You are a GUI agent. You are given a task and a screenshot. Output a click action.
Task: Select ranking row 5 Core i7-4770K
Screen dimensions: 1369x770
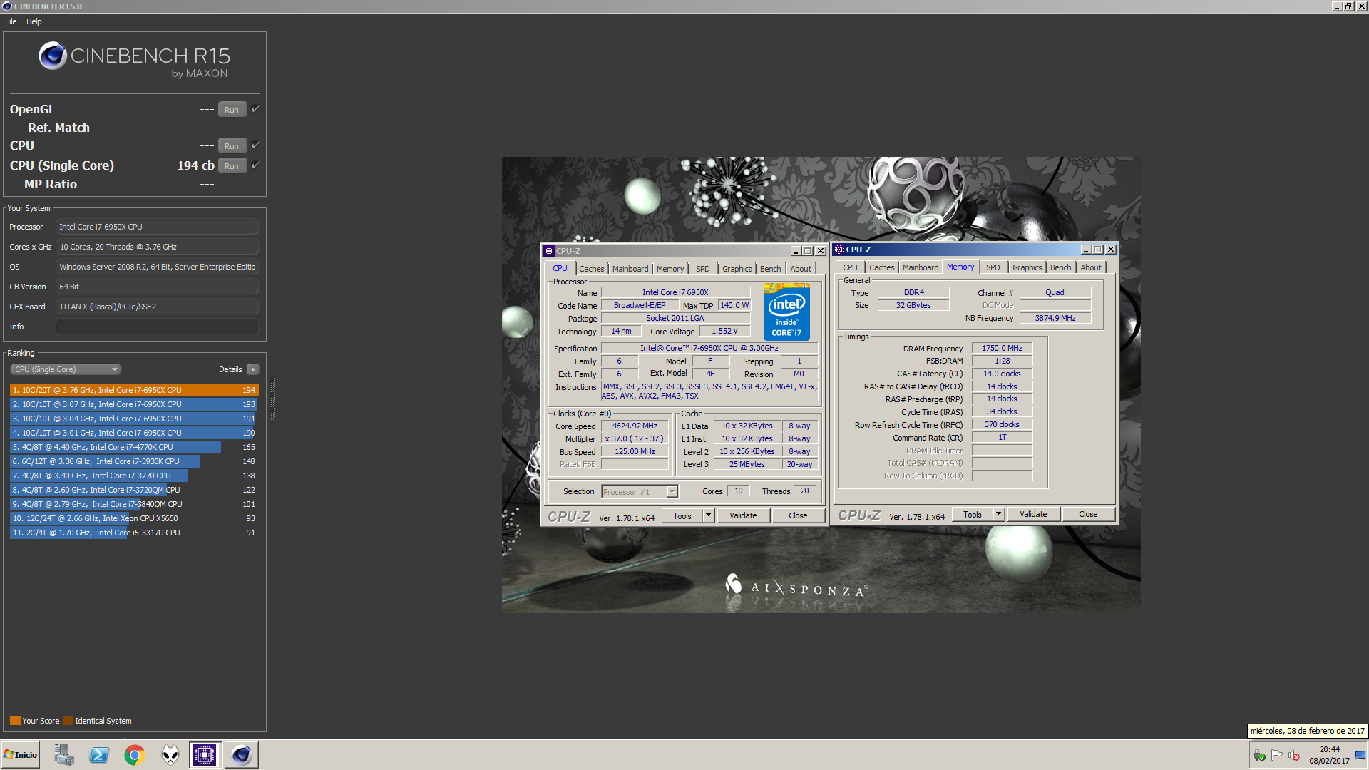tap(134, 447)
